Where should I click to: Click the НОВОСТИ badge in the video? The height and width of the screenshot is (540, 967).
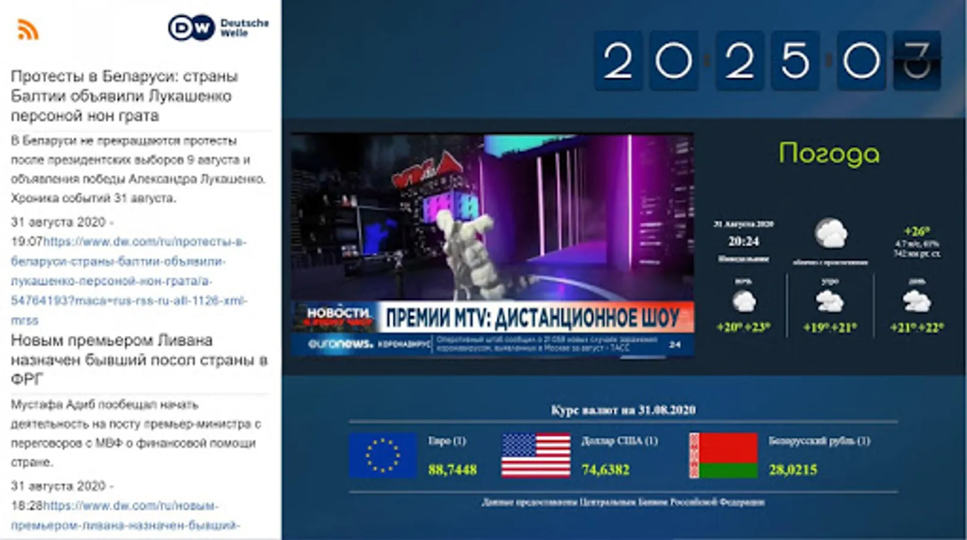pos(339,316)
